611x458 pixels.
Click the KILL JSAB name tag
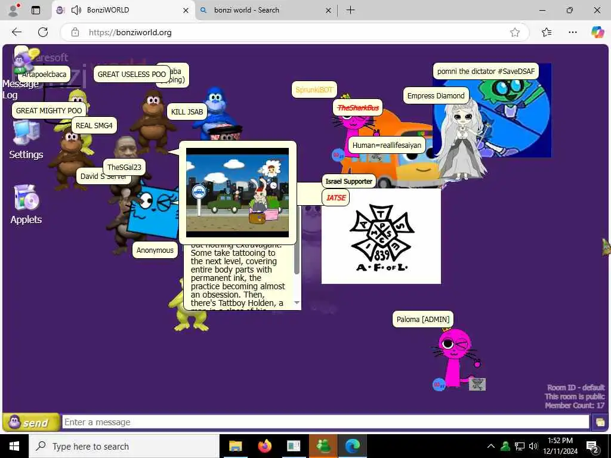[187, 112]
